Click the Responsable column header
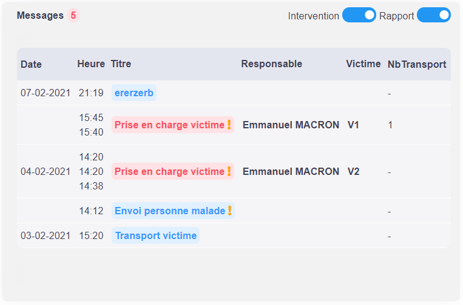This screenshot has width=463, height=305. click(272, 64)
